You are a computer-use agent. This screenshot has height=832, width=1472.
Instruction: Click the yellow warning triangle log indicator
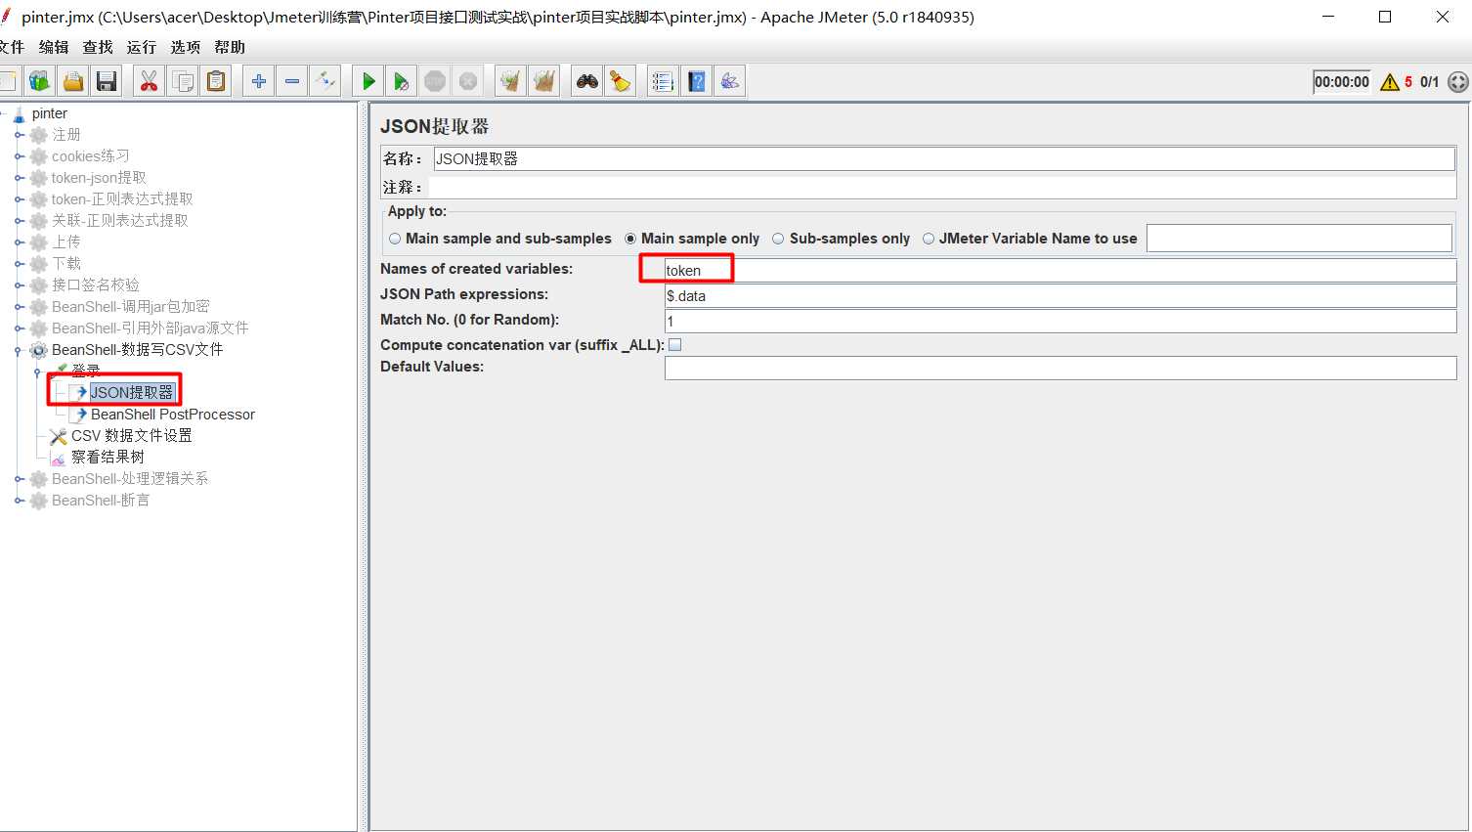[x=1389, y=82]
